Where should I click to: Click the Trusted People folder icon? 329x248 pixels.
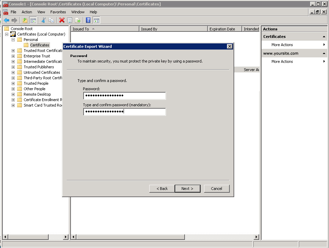coord(20,83)
